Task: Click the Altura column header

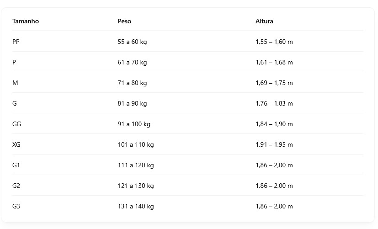Action: coord(264,21)
